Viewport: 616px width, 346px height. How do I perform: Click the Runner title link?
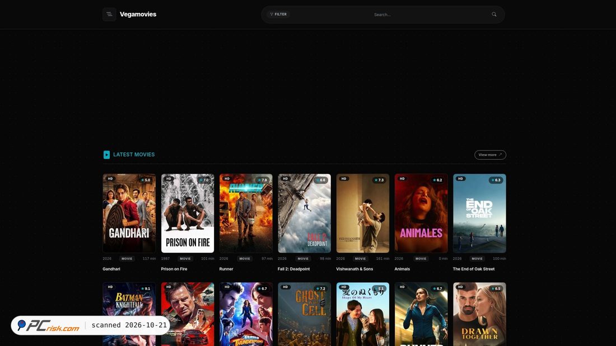(226, 269)
